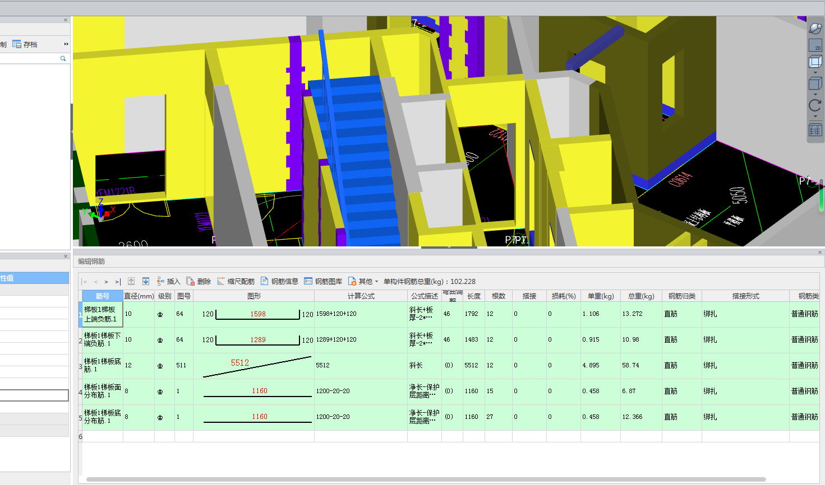
Task: Click the 5512 sloped rebar shape diagram
Action: tap(256, 366)
